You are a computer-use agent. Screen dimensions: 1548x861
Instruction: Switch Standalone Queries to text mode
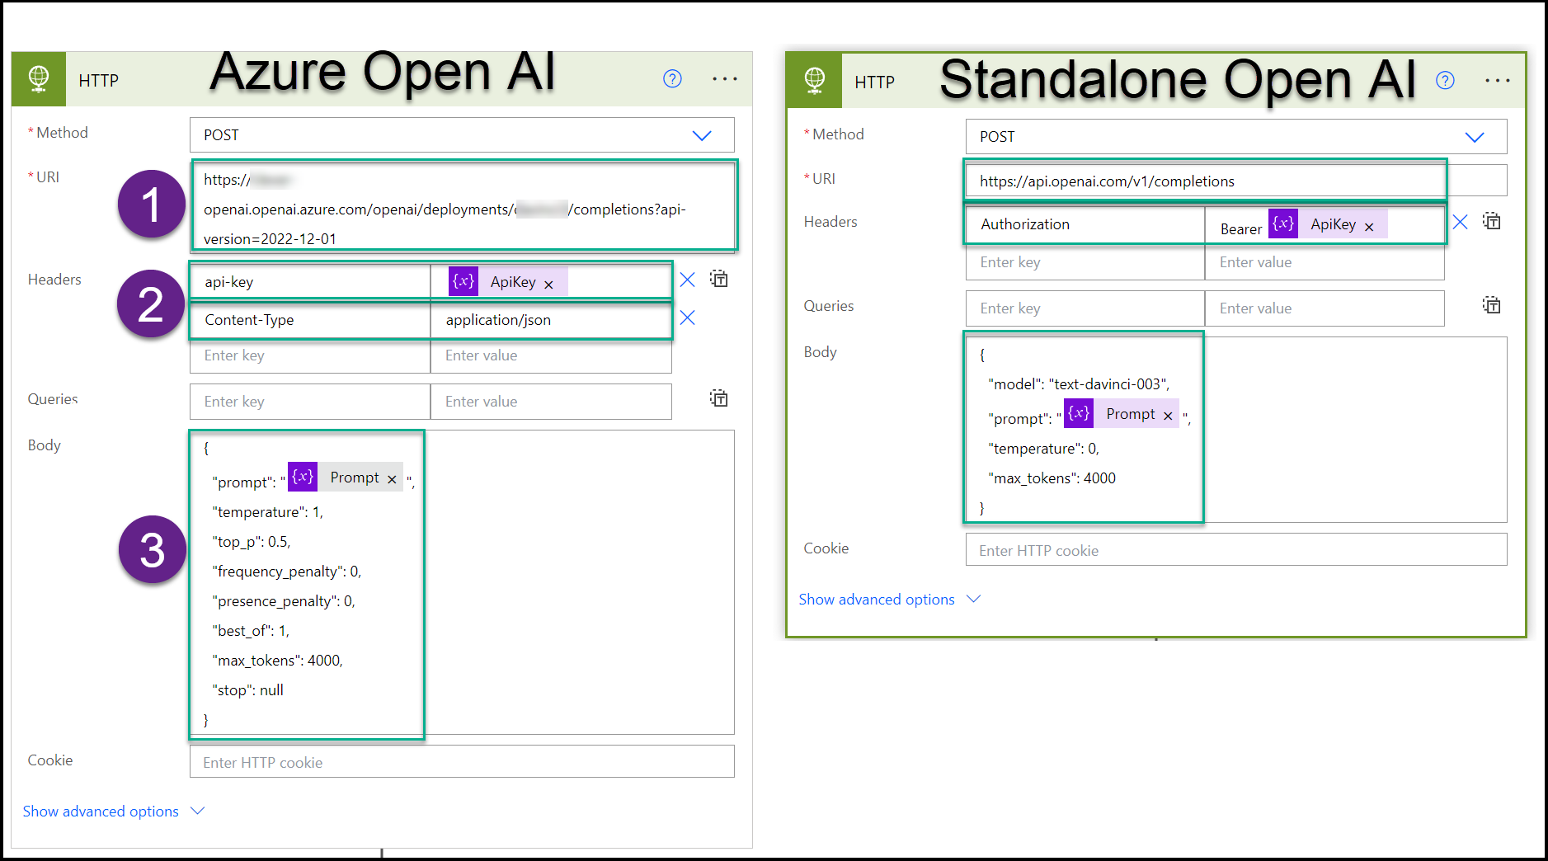[x=1491, y=305]
